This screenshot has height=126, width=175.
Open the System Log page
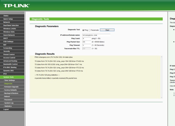coord(9,103)
